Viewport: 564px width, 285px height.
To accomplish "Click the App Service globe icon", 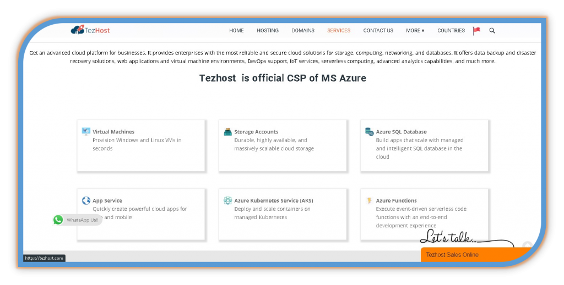I will [x=86, y=200].
